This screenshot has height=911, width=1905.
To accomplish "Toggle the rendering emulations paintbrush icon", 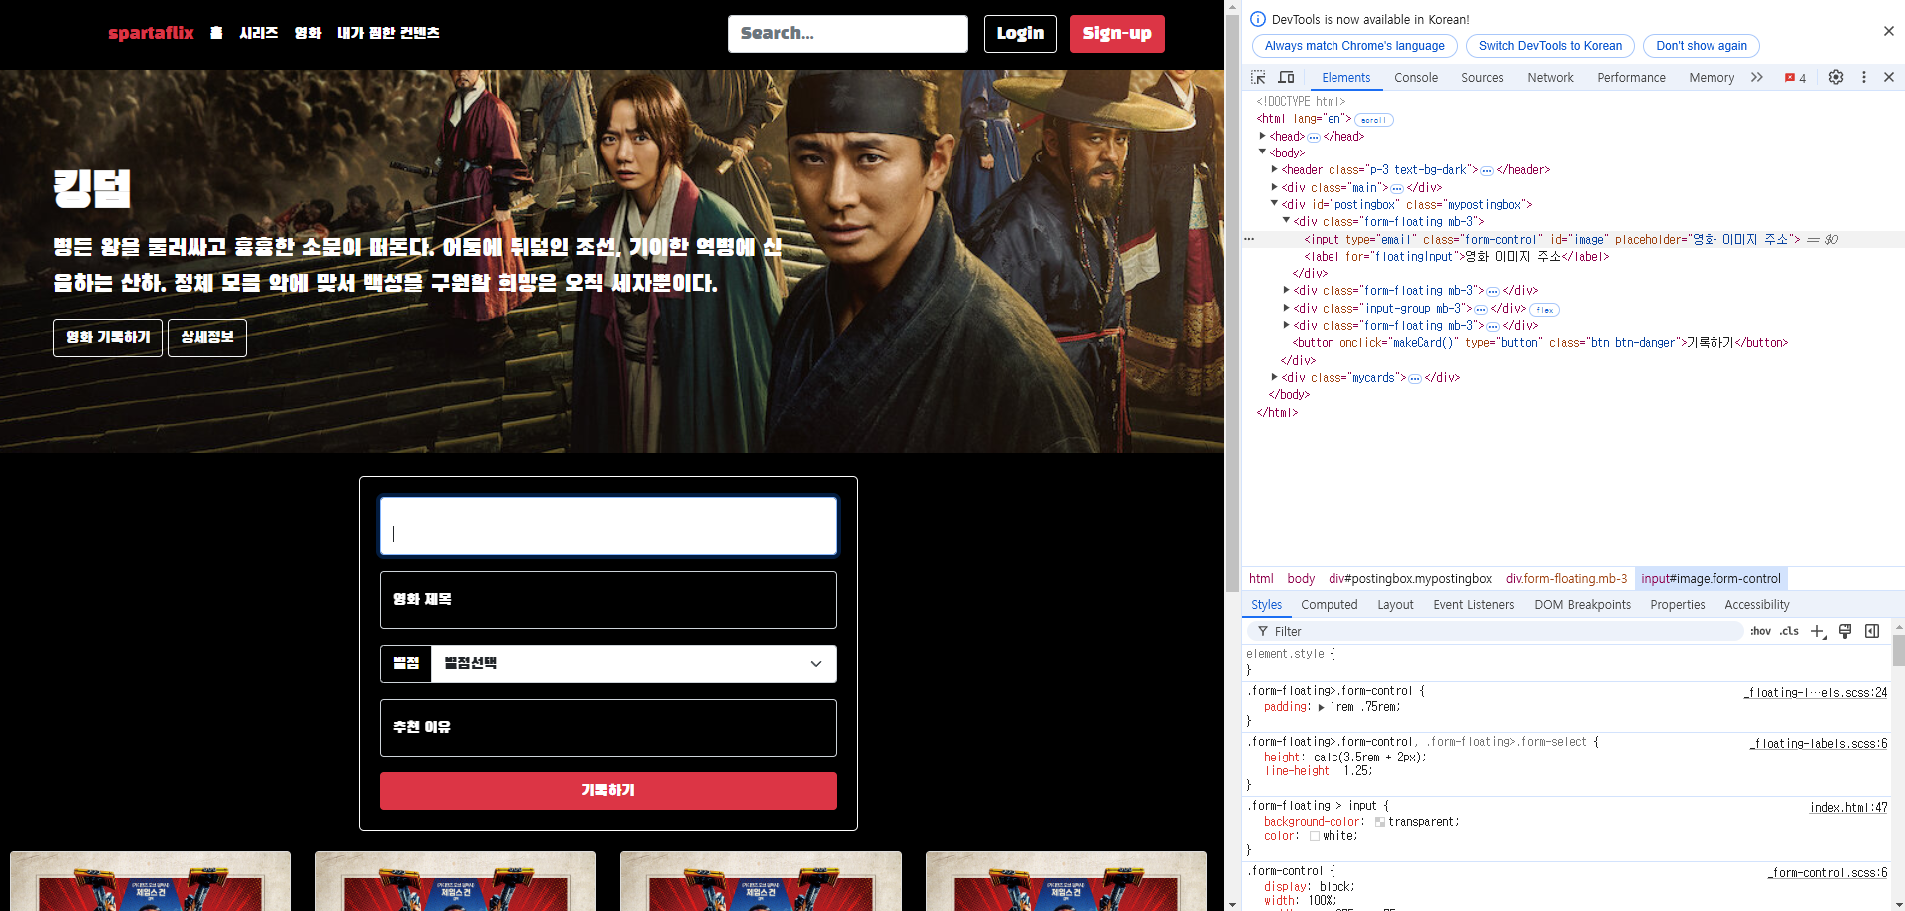I will pos(1845,631).
